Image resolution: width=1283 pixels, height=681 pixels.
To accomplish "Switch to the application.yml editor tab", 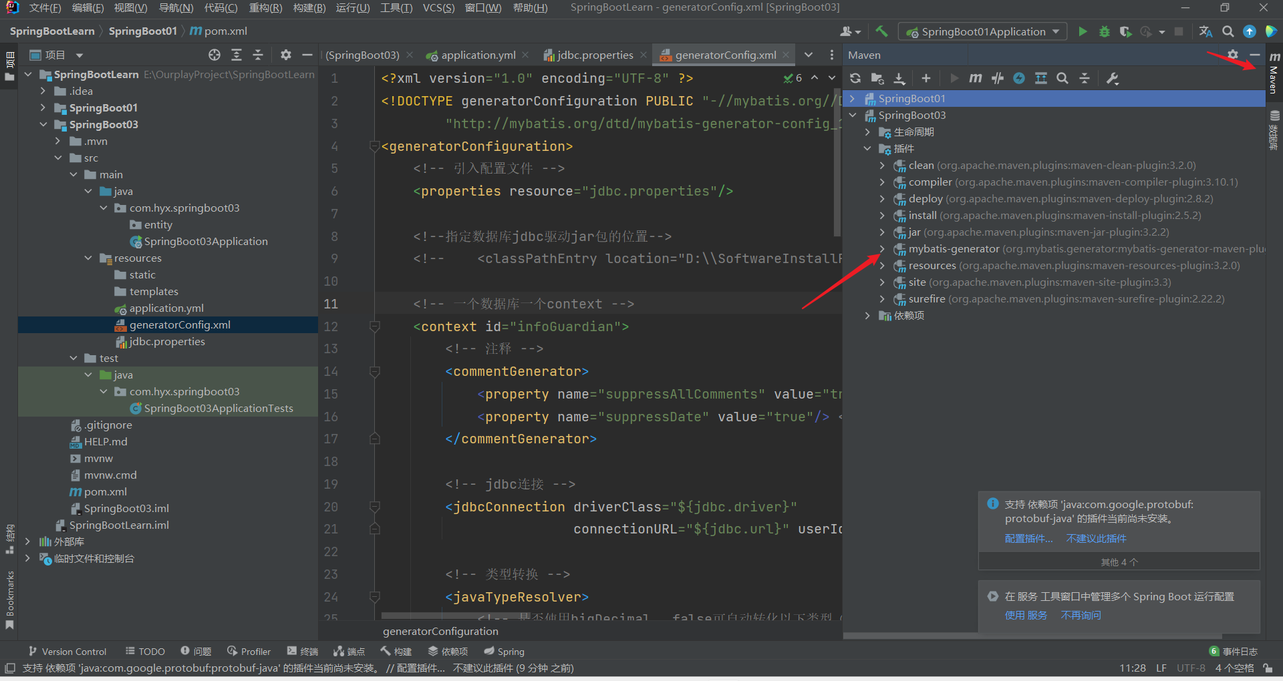I will point(478,55).
